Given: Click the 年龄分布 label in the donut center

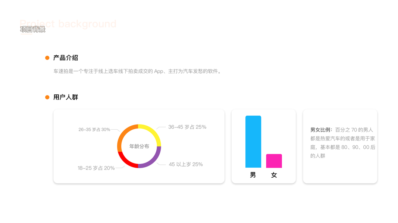Looking at the screenshot, I should [x=139, y=146].
